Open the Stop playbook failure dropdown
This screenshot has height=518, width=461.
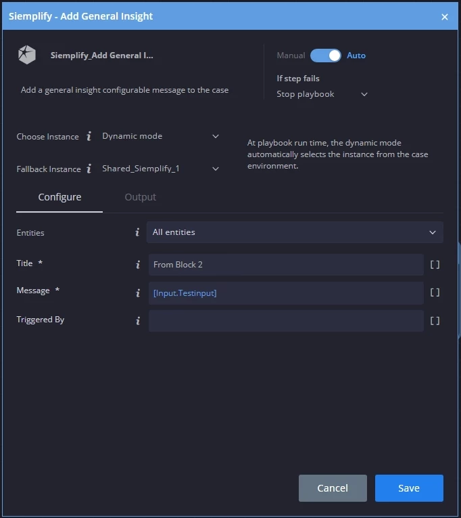322,94
